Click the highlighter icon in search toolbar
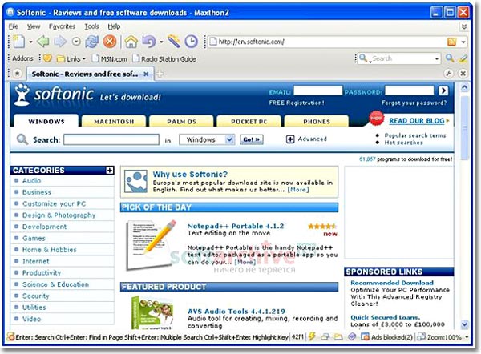The image size is (481, 354). [x=463, y=58]
